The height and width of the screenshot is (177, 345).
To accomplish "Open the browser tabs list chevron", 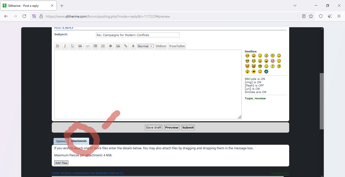I will [x=295, y=6].
